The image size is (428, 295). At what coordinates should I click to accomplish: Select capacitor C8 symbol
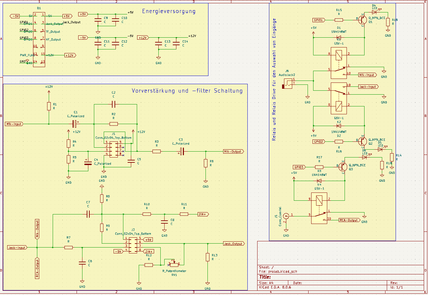click(x=164, y=222)
